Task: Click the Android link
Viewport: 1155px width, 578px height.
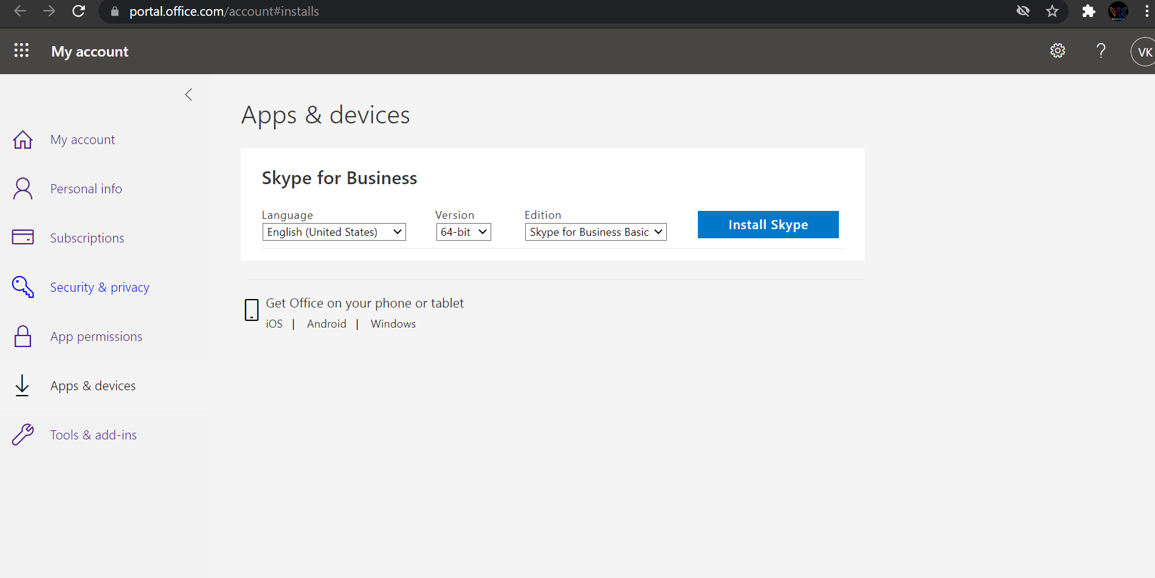Action: [x=326, y=324]
